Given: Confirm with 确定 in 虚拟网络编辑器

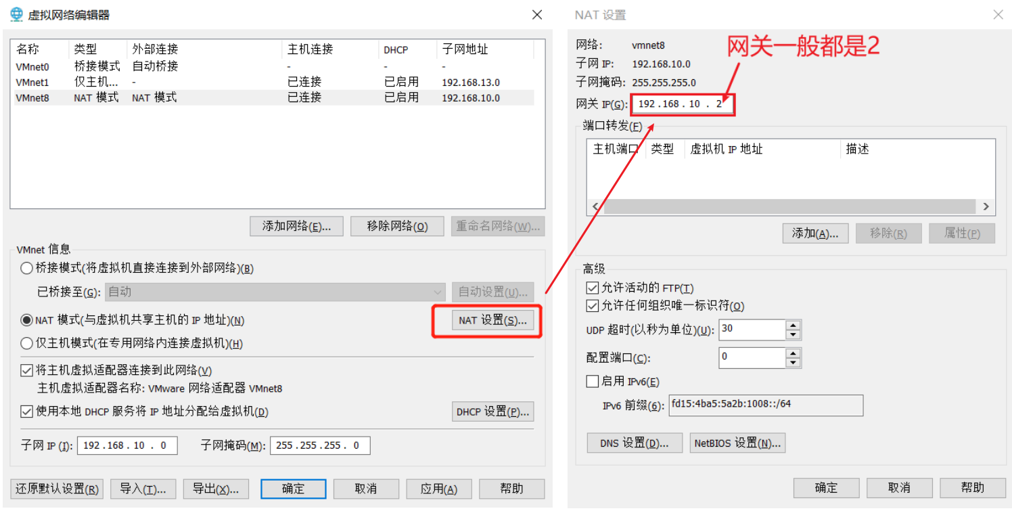Looking at the screenshot, I should [294, 489].
